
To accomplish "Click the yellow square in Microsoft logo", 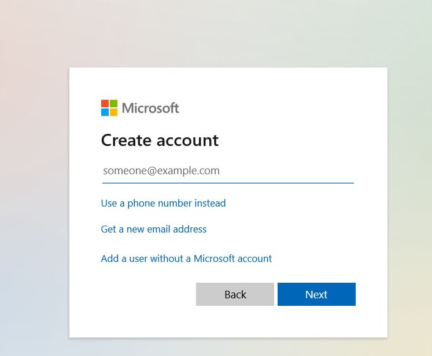I will (113, 112).
